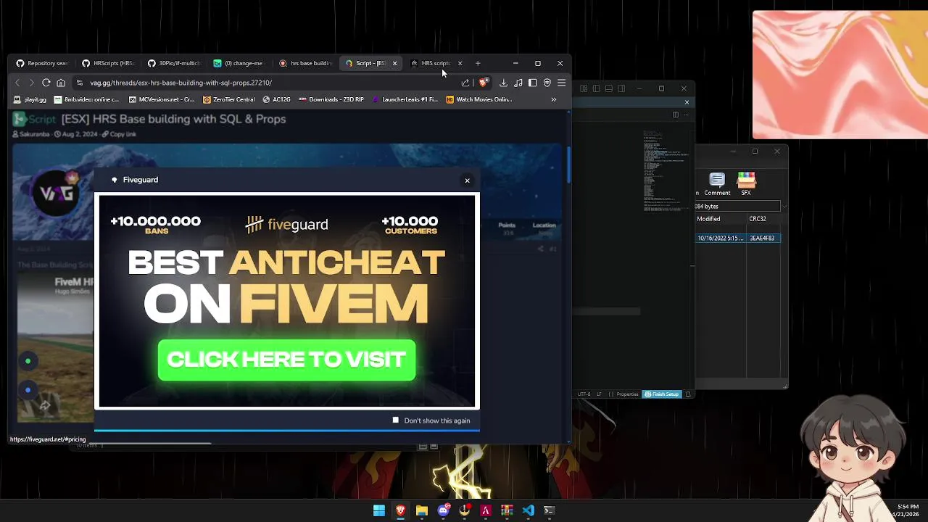Click UTF-8 encoding in VS Code status bar
928x522 pixels.
584,394
